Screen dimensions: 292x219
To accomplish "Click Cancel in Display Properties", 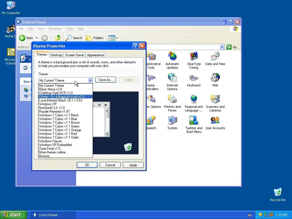I will [110, 165].
